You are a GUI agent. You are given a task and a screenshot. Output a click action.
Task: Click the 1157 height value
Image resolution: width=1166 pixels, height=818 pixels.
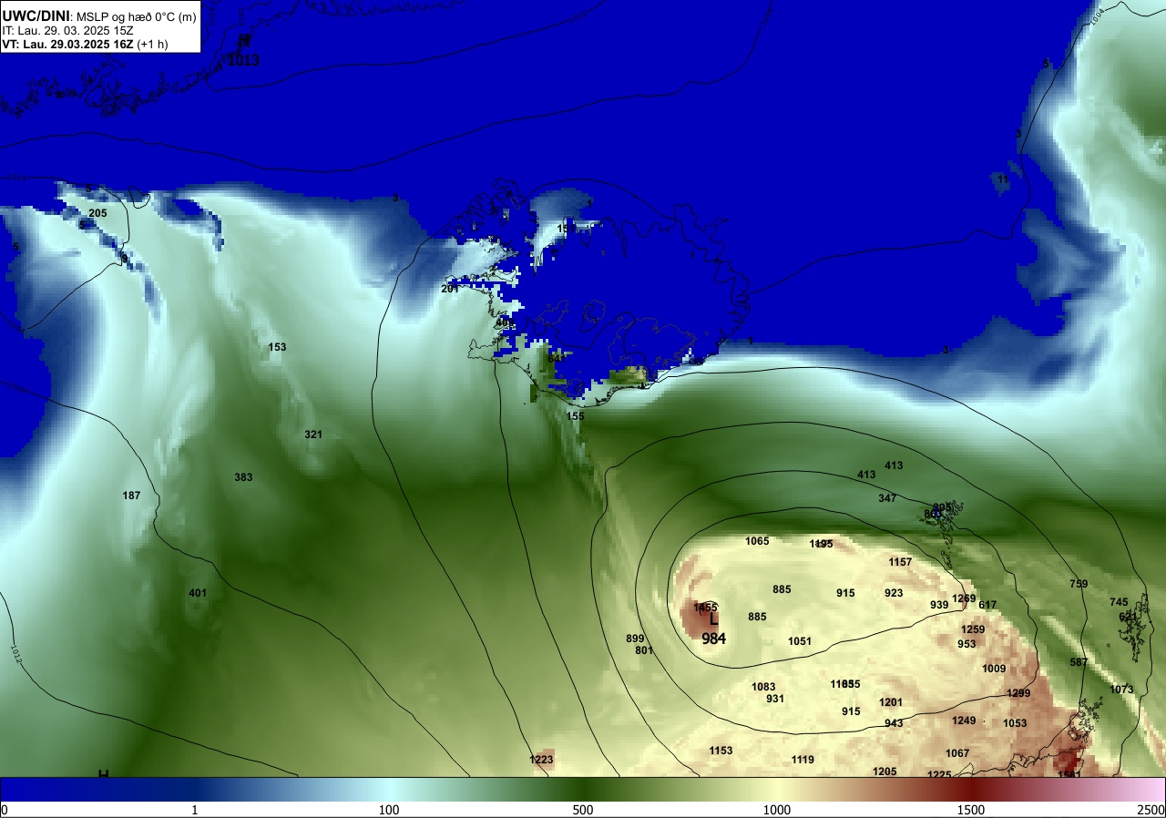click(x=900, y=562)
